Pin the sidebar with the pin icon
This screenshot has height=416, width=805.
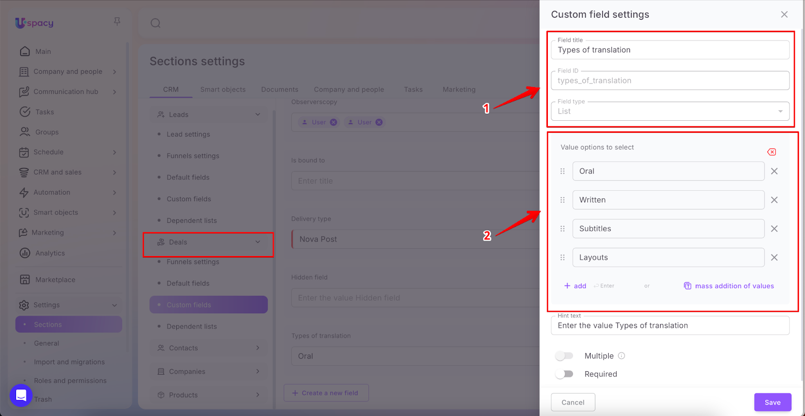coord(117,21)
